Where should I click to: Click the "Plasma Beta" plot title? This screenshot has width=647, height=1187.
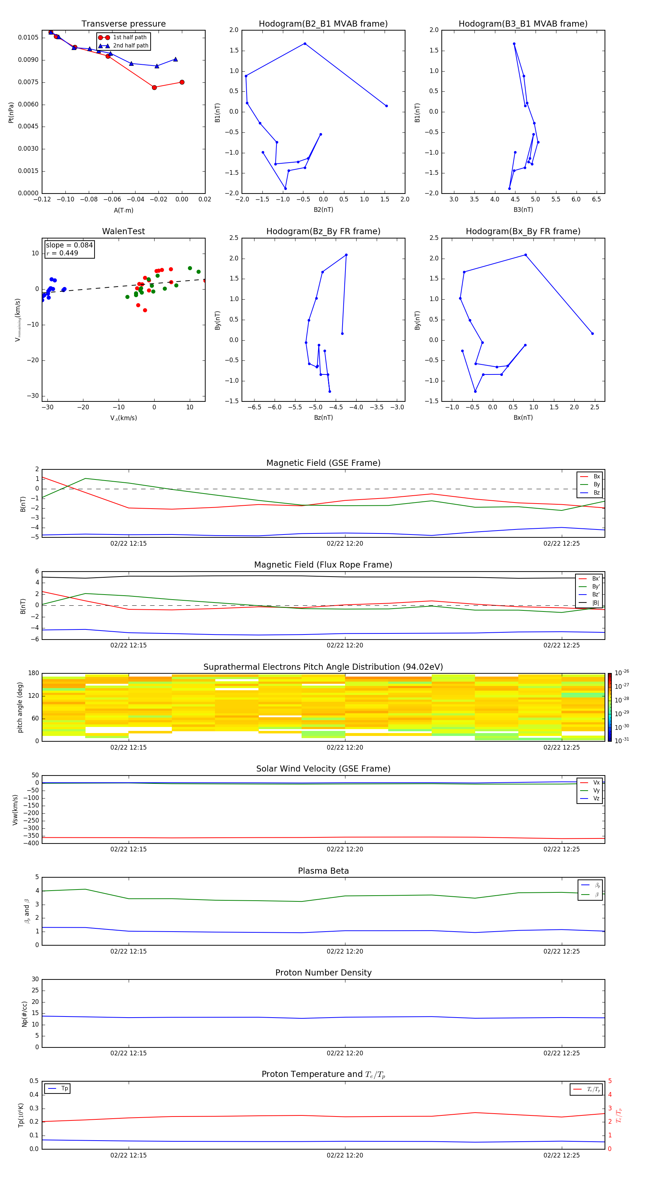[x=323, y=871]
